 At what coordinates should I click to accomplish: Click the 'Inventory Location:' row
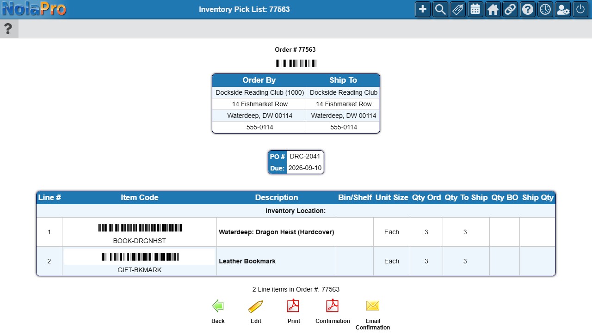(296, 211)
